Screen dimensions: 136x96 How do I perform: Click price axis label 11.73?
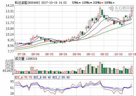click(x=10, y=23)
